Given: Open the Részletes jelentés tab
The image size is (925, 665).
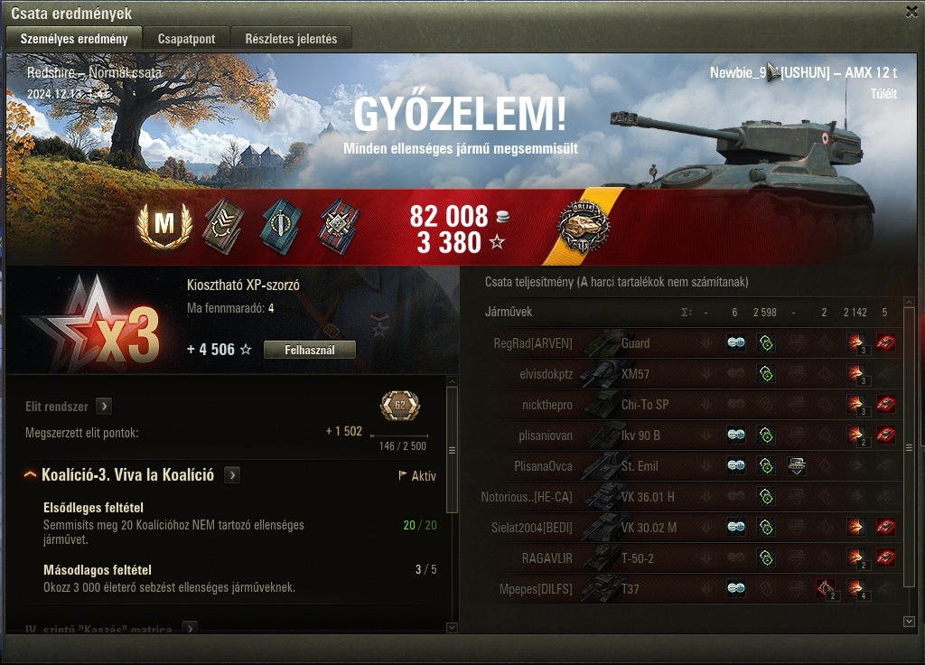Looking at the screenshot, I should 292,39.
